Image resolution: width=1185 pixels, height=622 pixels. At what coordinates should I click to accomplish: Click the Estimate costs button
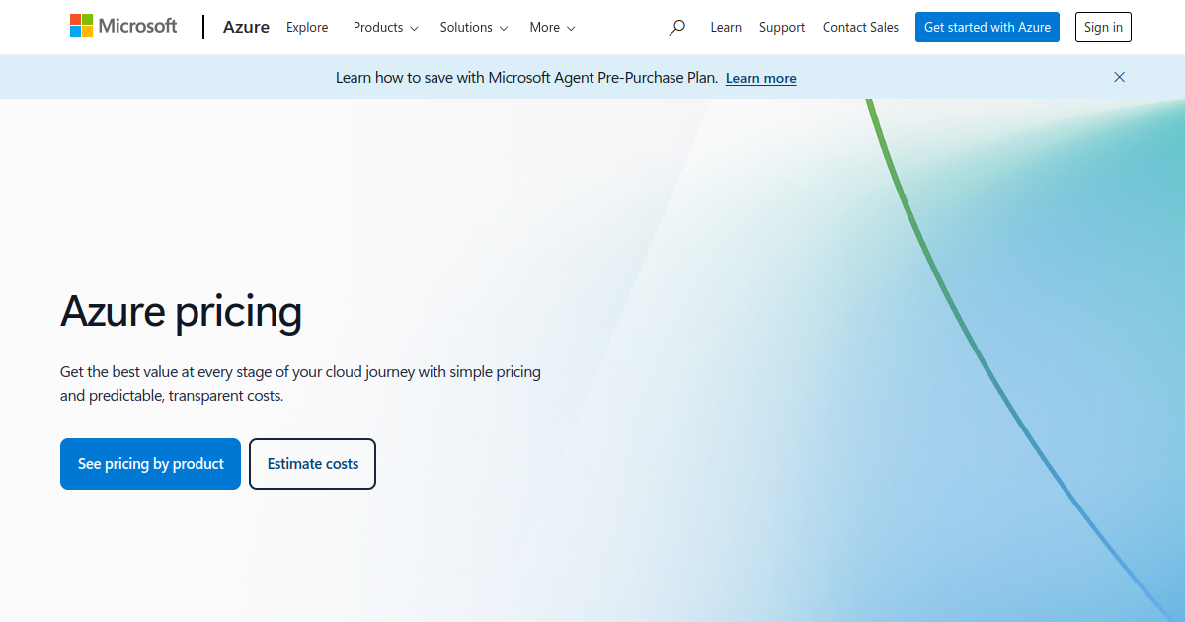[312, 464]
